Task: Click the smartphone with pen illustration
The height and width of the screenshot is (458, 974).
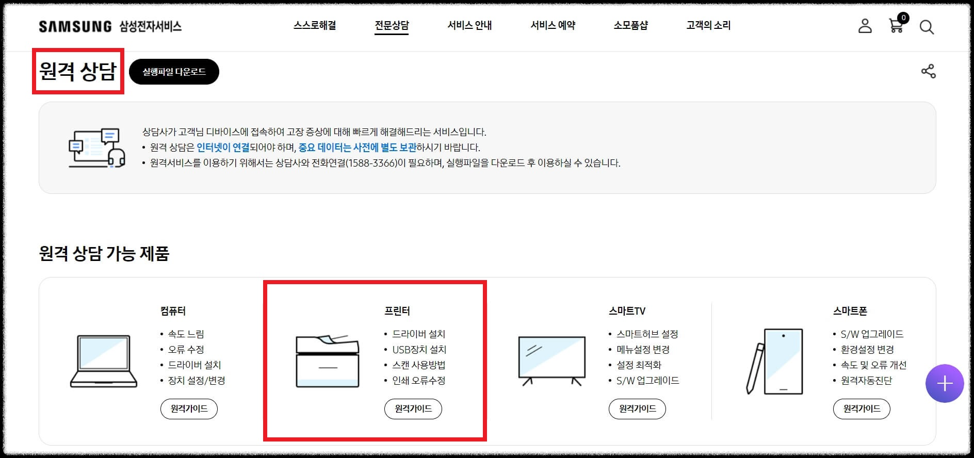Action: [775, 361]
